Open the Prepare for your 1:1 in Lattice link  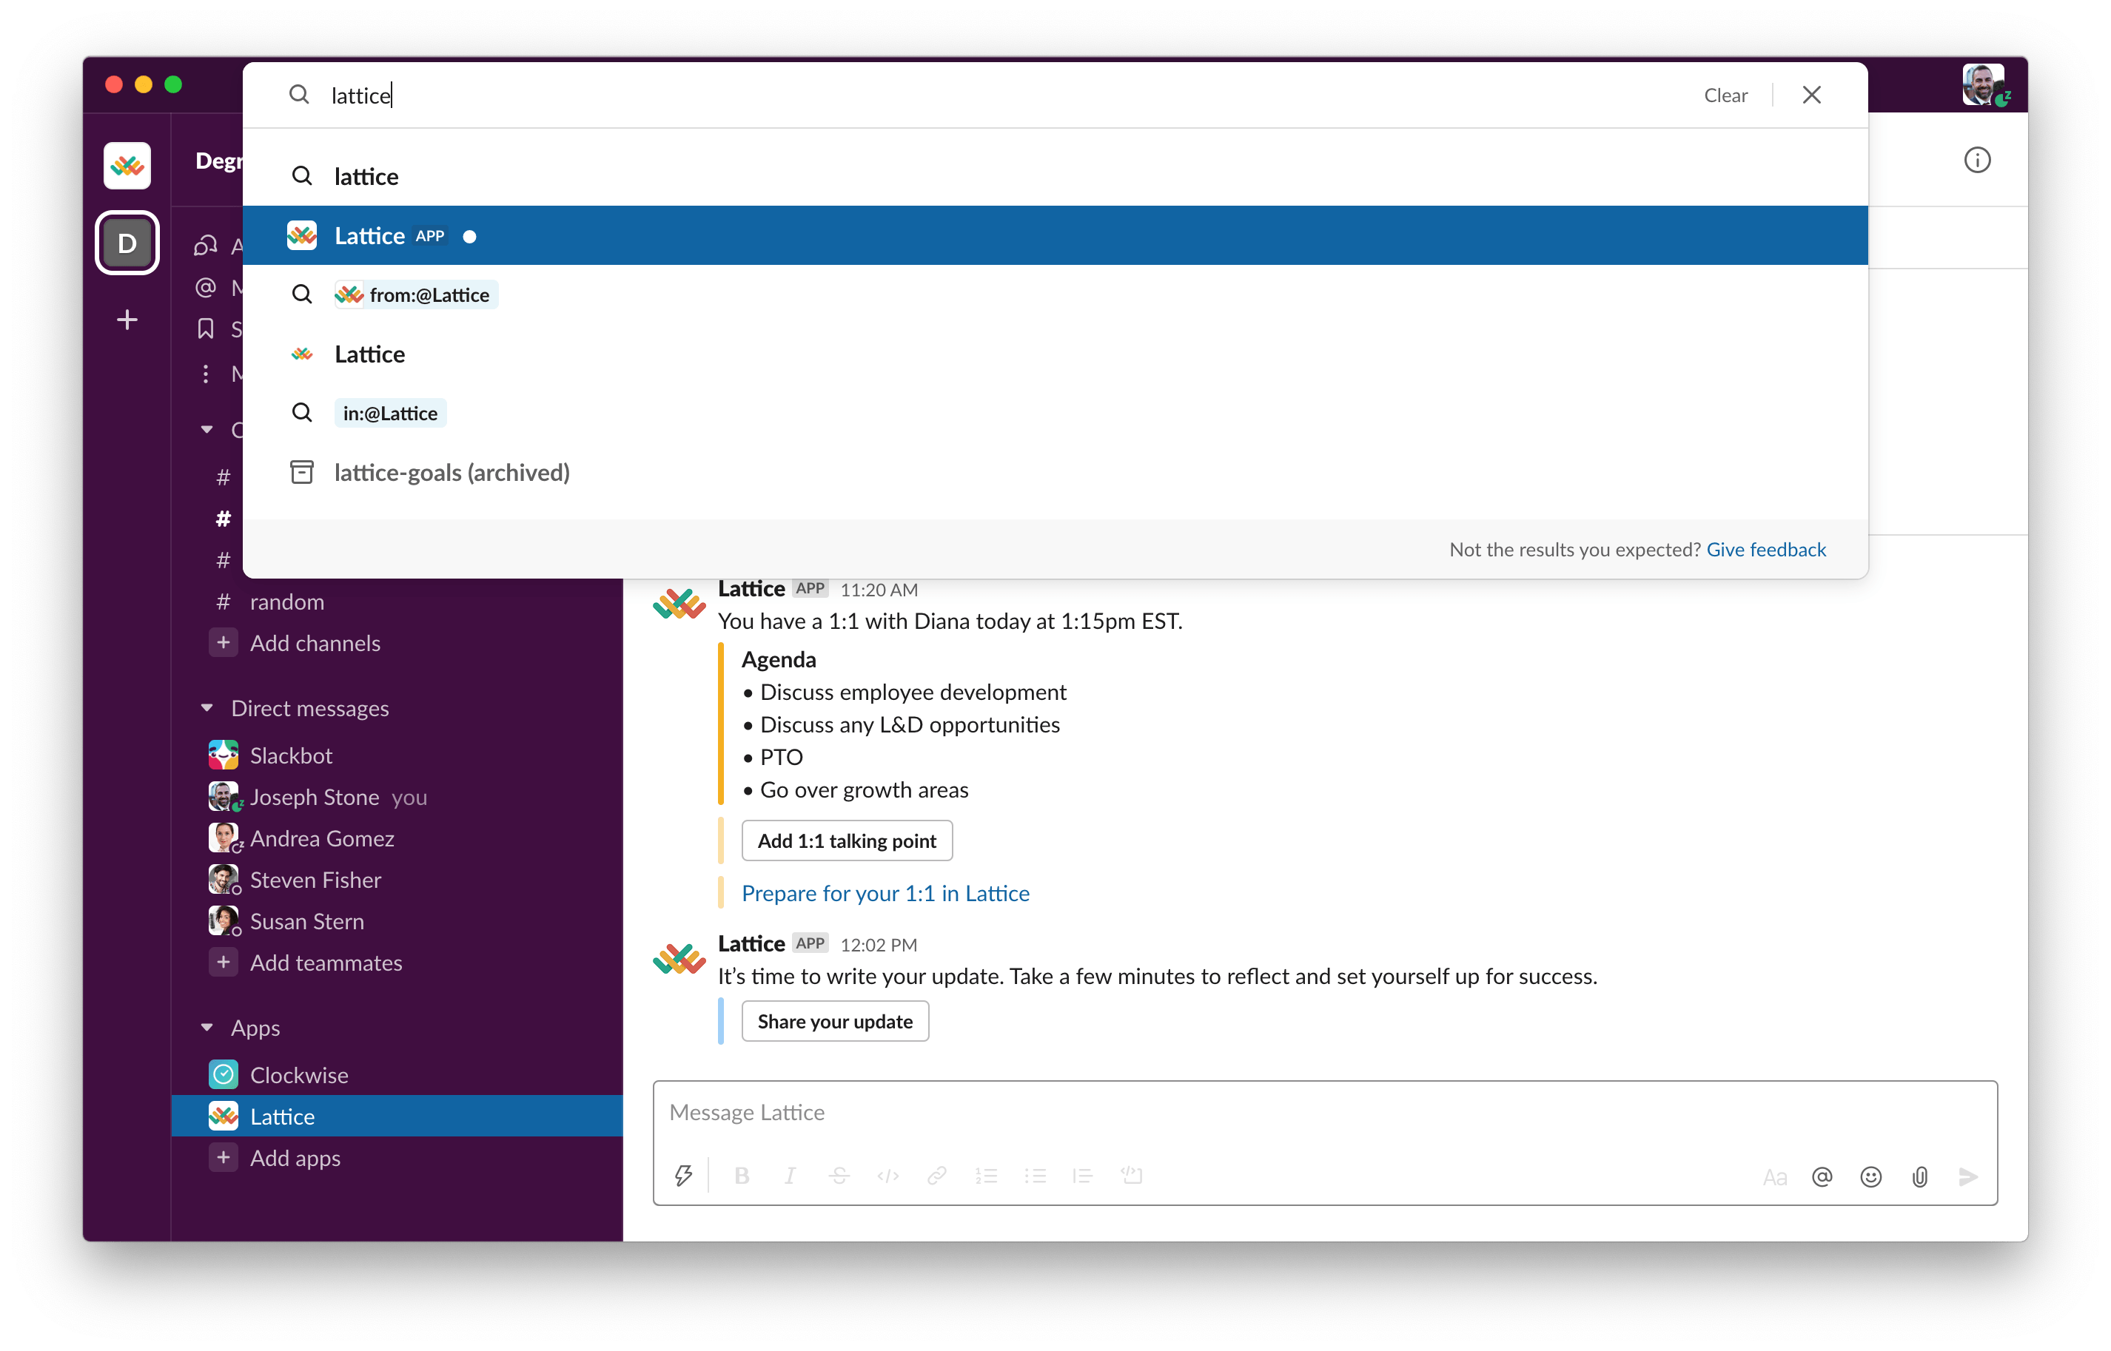tap(885, 892)
